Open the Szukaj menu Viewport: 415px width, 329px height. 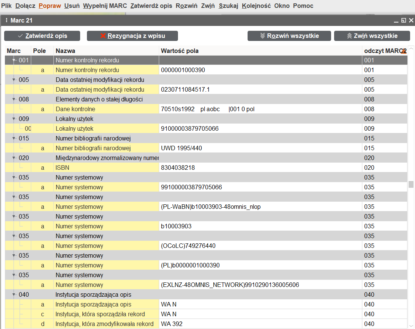pyautogui.click(x=228, y=6)
